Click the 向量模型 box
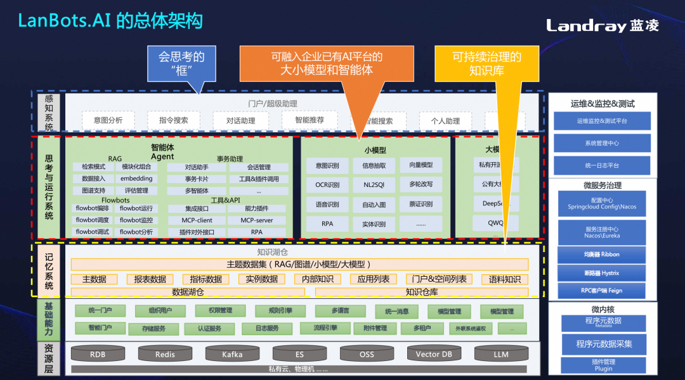685x380 pixels. click(421, 165)
